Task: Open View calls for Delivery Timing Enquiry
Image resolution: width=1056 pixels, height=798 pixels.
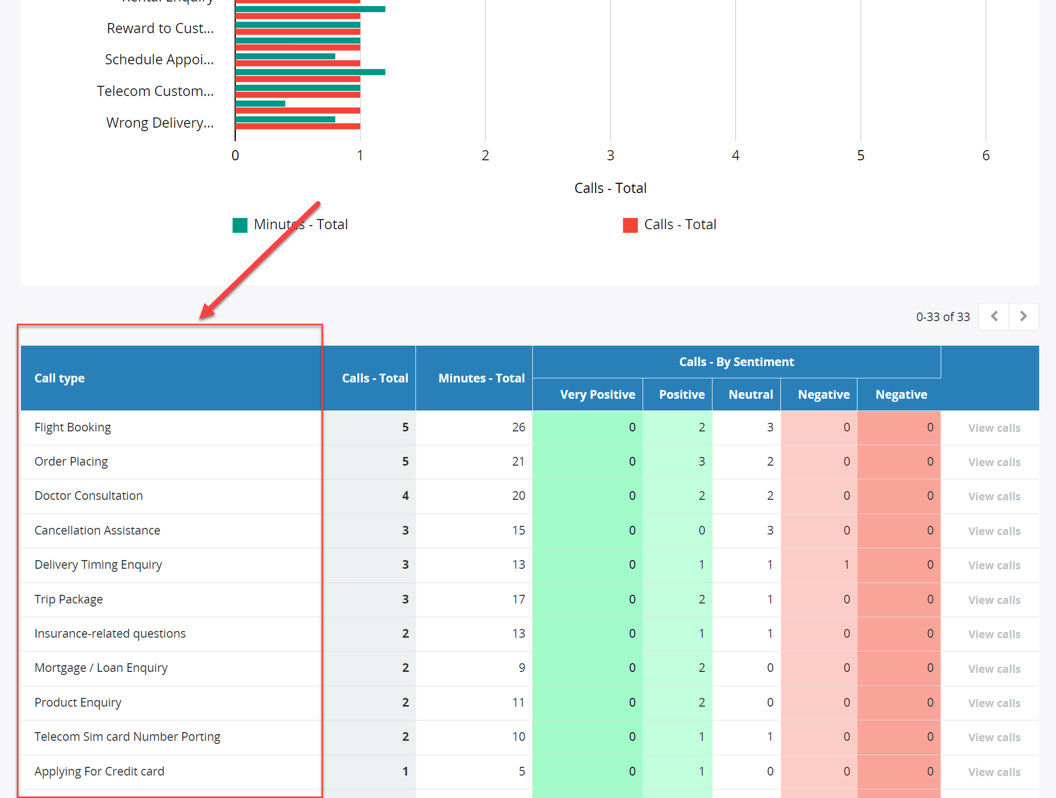Action: (994, 565)
